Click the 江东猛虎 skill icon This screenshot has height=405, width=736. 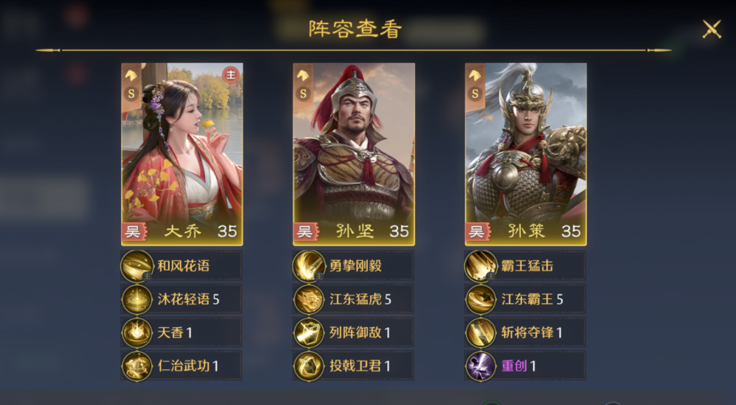tap(309, 299)
